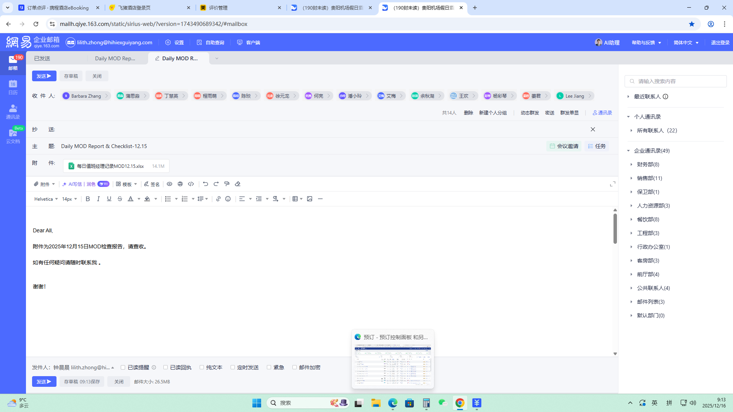Enable the 已读回执 checkbox

pos(165,367)
